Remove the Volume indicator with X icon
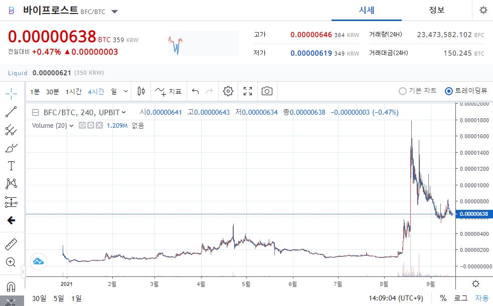The height and width of the screenshot is (306, 493). pos(99,126)
